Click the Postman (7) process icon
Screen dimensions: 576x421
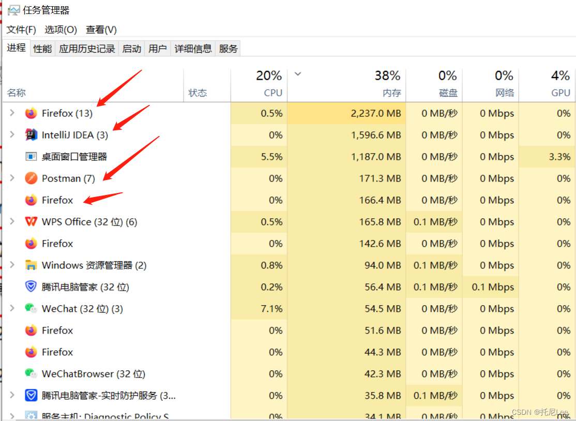pyautogui.click(x=31, y=178)
